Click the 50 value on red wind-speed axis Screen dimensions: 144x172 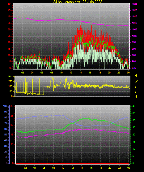(9, 4)
